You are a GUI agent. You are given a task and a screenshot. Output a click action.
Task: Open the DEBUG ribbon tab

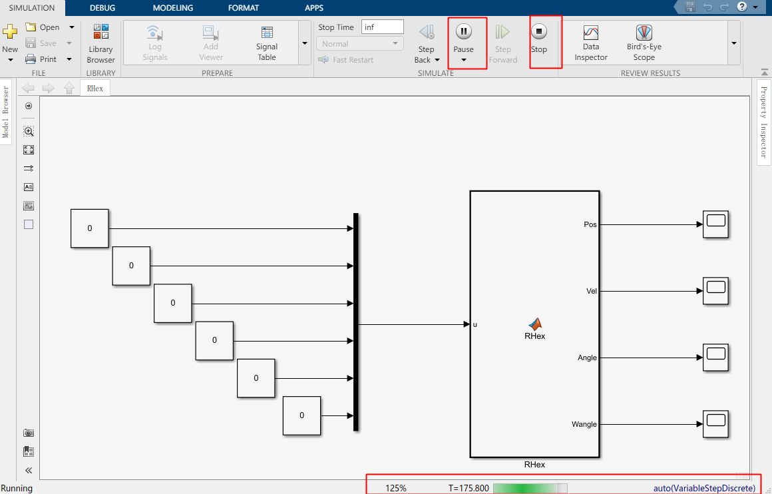tap(102, 8)
